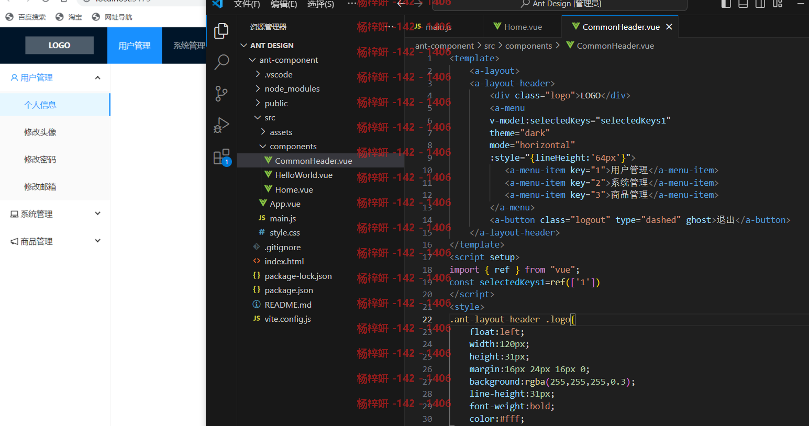Expand the .vscode folder
The height and width of the screenshot is (426, 809).
[x=258, y=74]
